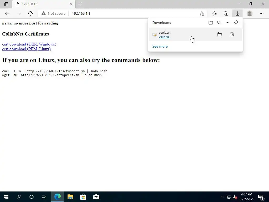Add this page to favorites

(202, 13)
